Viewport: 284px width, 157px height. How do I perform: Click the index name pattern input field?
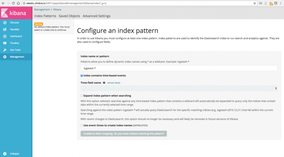point(179,68)
